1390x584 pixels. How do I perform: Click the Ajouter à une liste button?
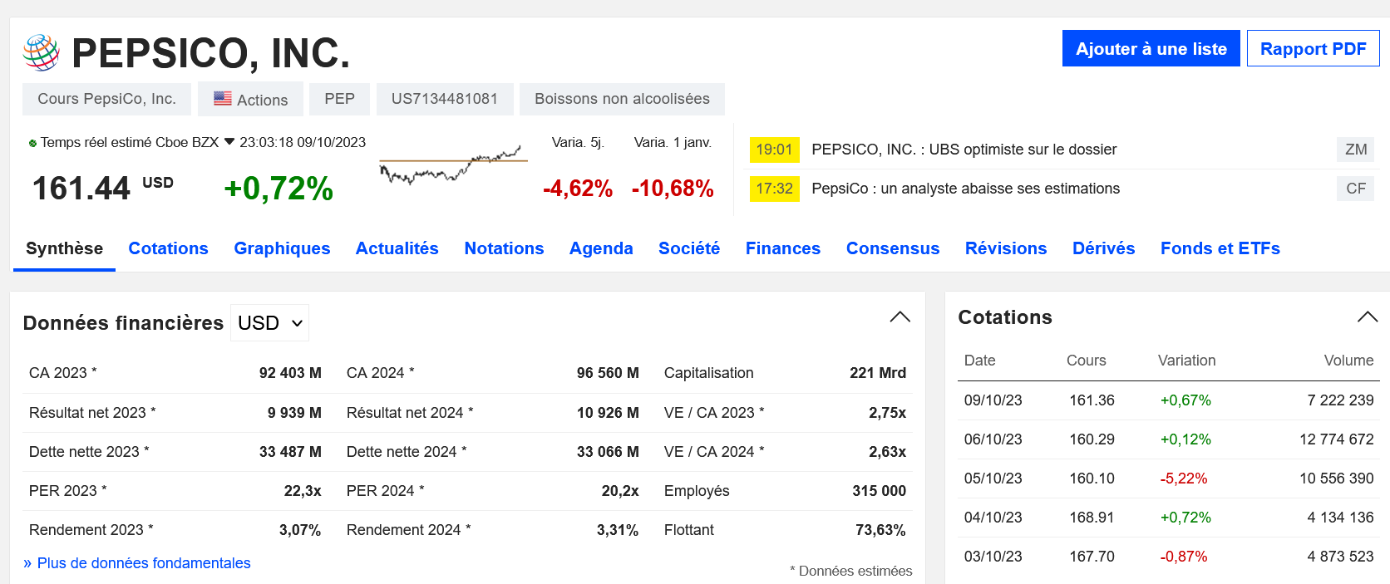pyautogui.click(x=1151, y=48)
